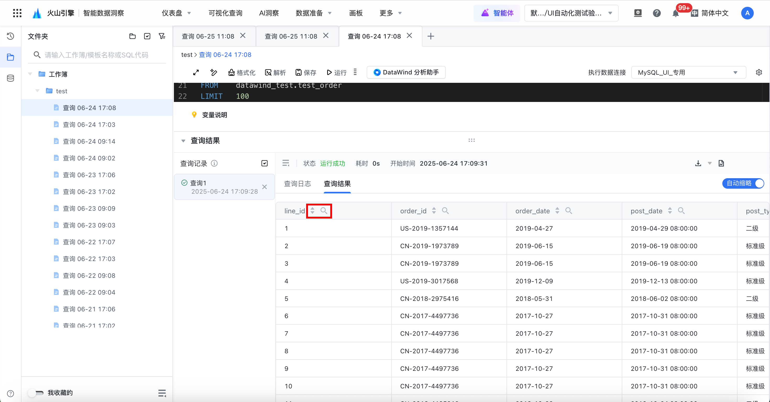Viewport: 770px width, 402px height.
Task: Click the batch select icon in file panel
Action: point(147,36)
